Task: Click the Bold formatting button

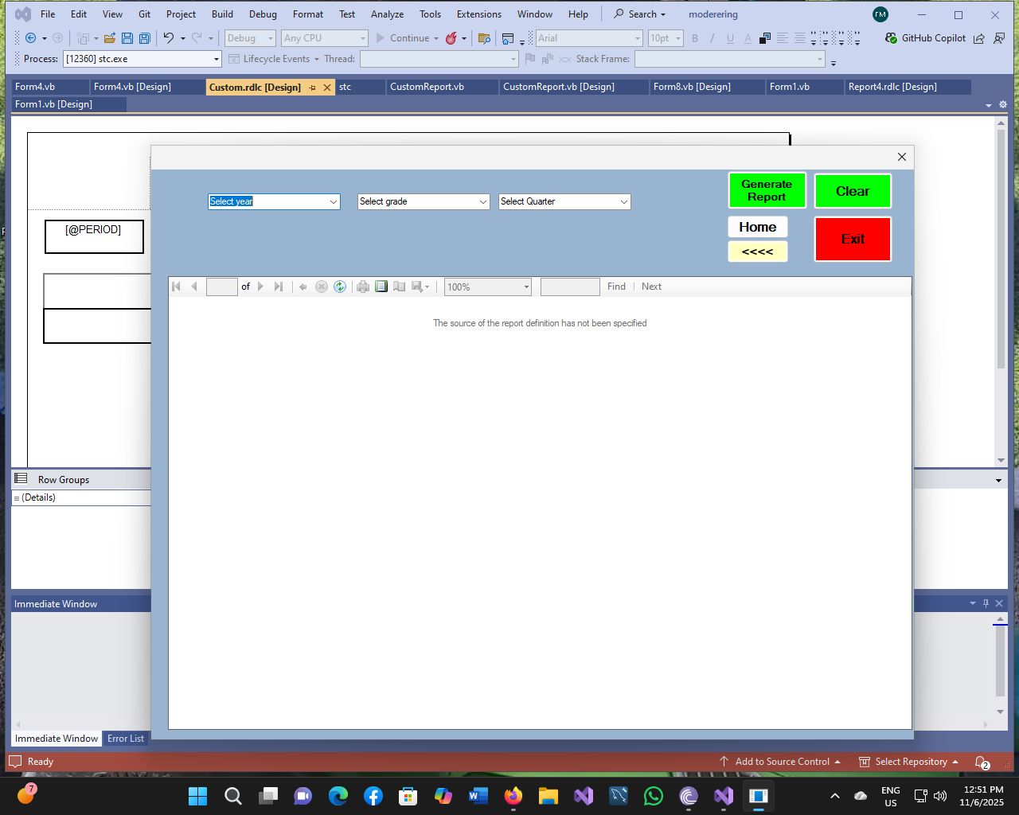Action: [x=695, y=38]
